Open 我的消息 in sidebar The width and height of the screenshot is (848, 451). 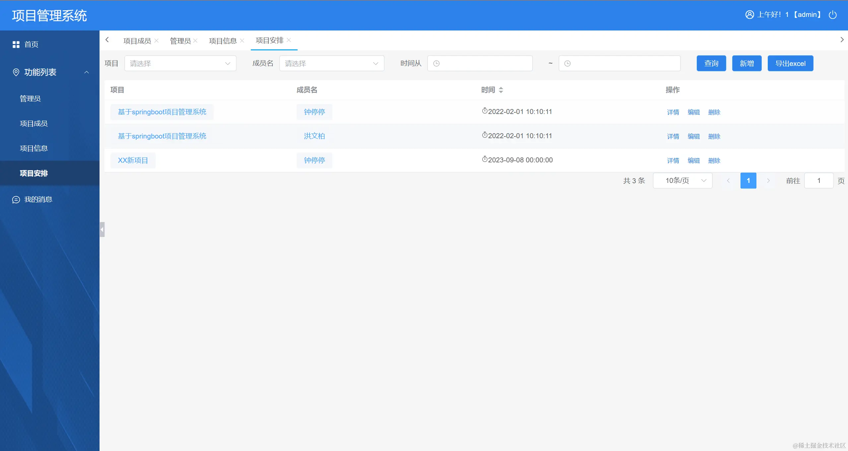coord(38,199)
